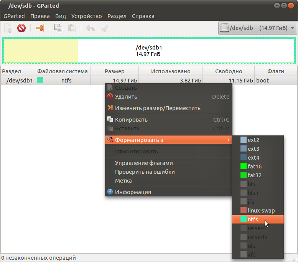Click the blue info icon beside Информация
The image size is (298, 262).
110,192
